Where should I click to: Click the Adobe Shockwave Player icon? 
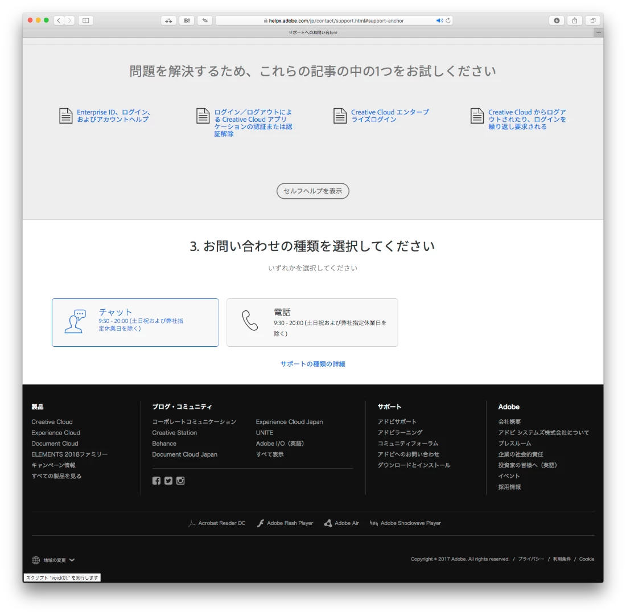tap(374, 523)
